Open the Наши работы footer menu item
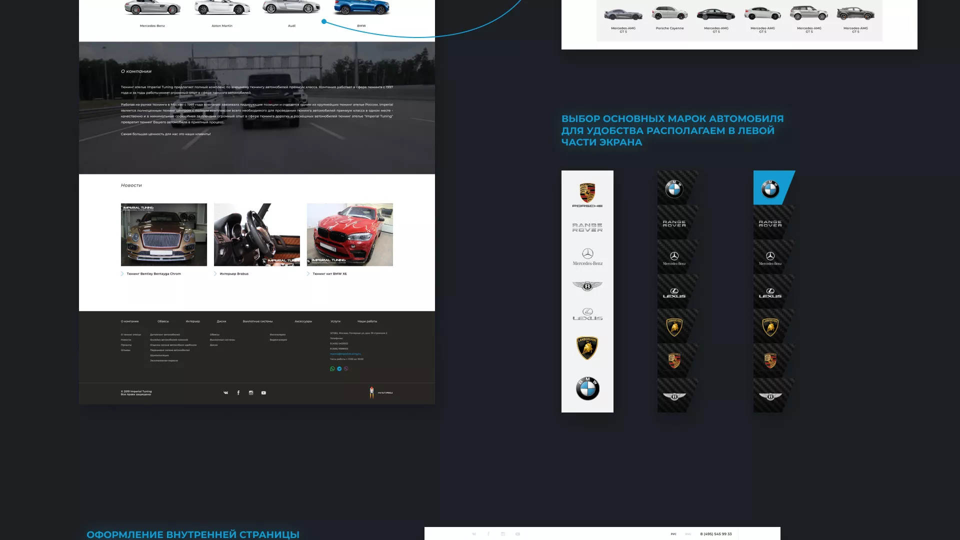 click(x=367, y=321)
